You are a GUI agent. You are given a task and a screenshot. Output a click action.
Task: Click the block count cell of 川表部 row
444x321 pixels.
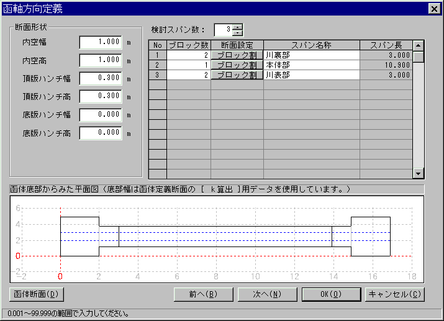click(x=189, y=75)
